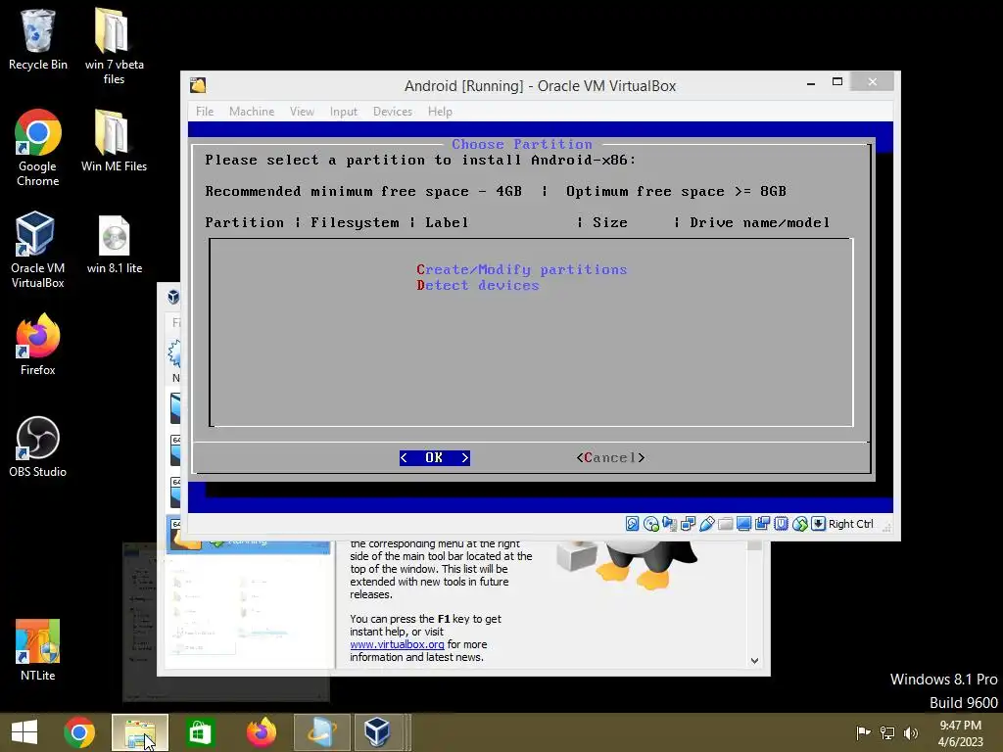The image size is (1003, 752).
Task: Select Detect devices option
Action: click(478, 285)
